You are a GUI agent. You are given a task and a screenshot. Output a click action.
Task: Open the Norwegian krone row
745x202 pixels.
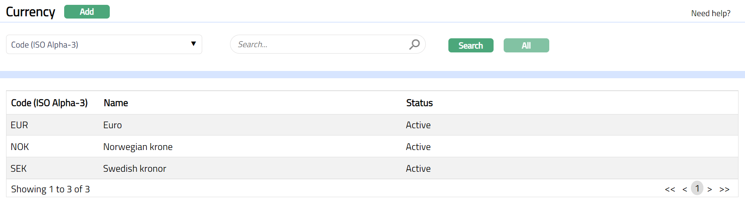point(138,147)
